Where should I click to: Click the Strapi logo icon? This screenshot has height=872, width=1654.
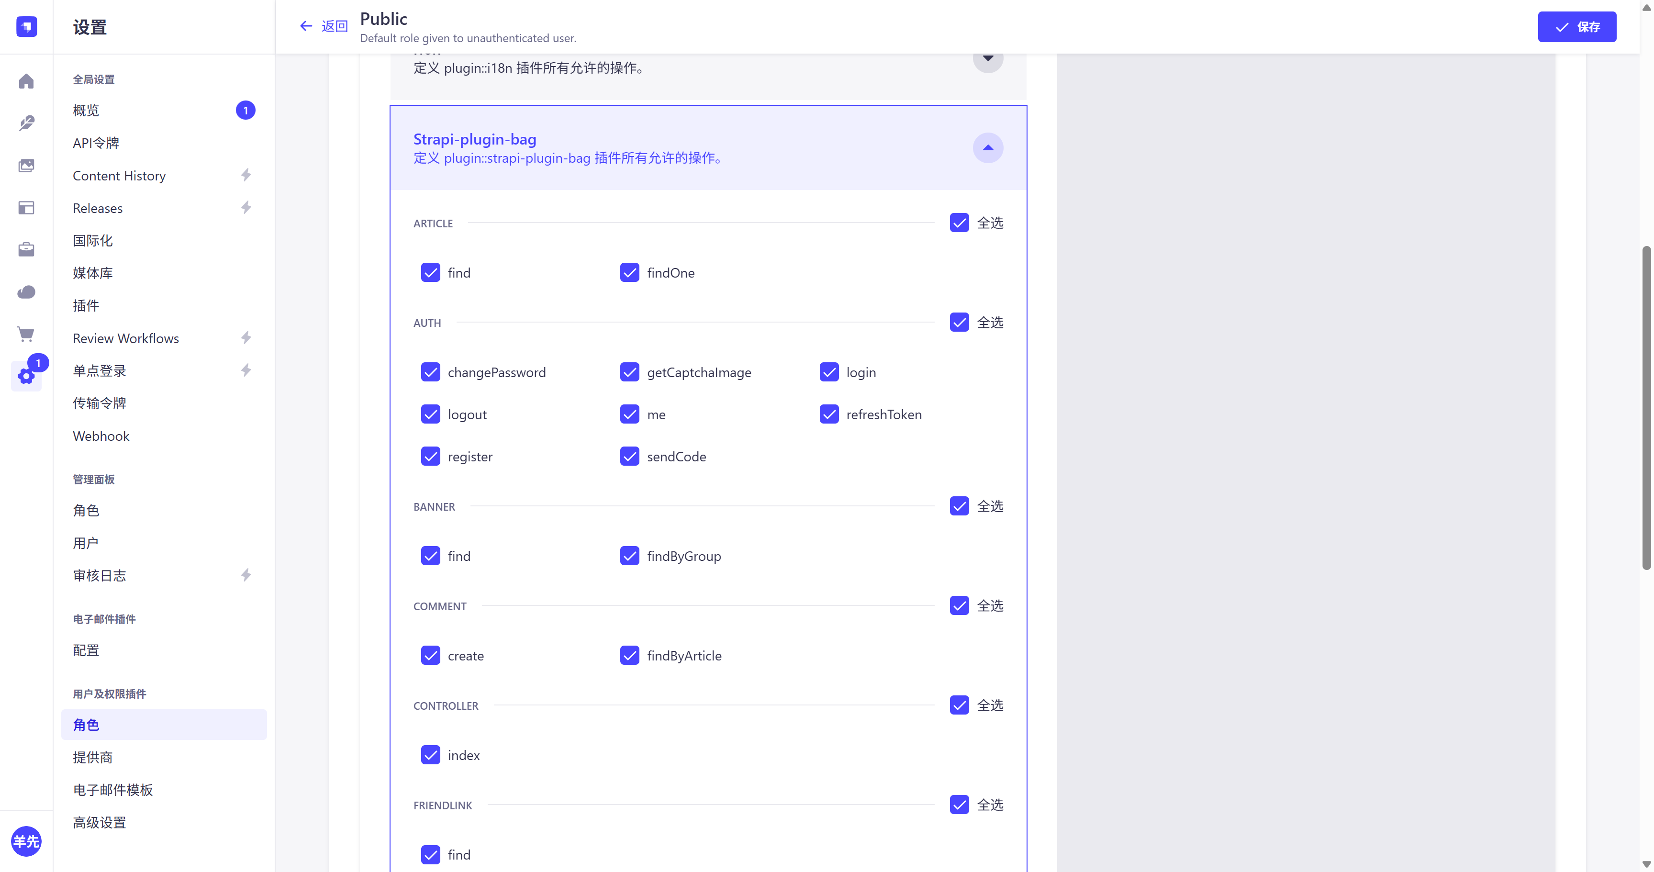pyautogui.click(x=26, y=27)
